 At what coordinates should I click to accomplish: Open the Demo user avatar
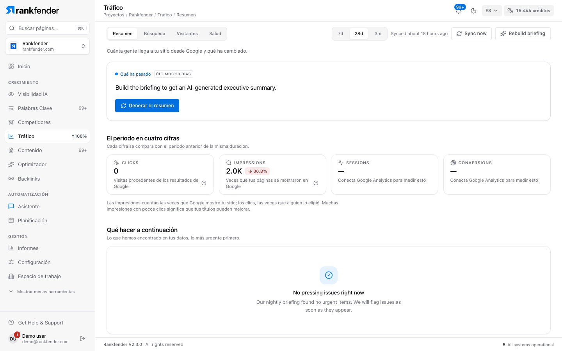pyautogui.click(x=13, y=339)
